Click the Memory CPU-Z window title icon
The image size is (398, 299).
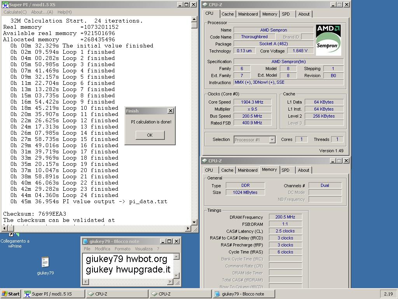pos(205,161)
